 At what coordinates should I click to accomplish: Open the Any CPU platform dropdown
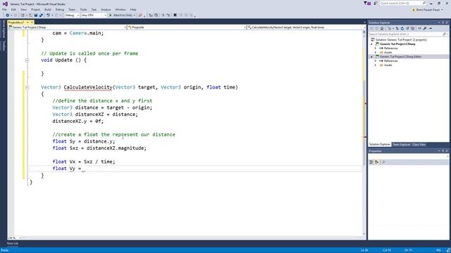94,15
